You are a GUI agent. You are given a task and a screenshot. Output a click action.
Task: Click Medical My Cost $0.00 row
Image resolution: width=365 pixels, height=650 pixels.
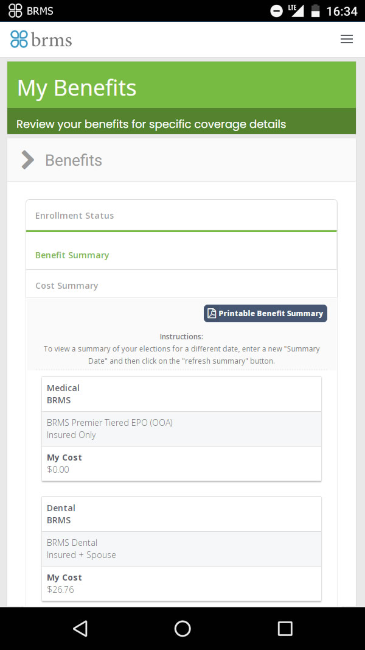click(181, 464)
